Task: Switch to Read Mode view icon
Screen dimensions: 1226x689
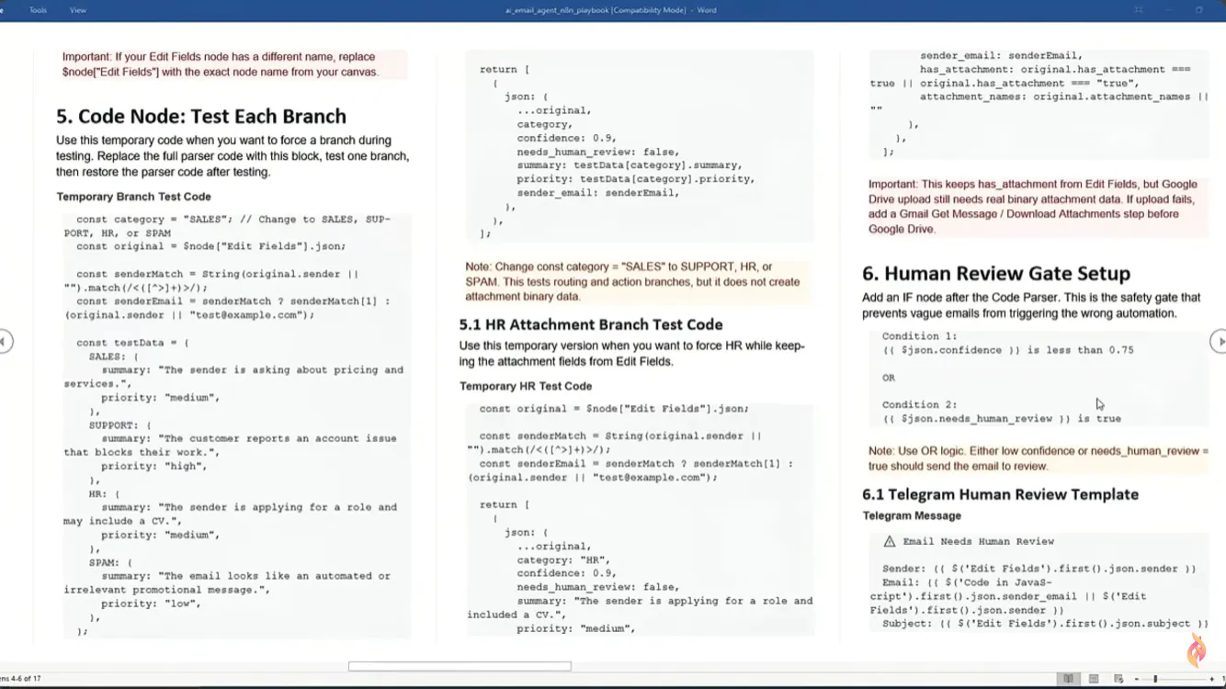Action: click(x=1068, y=679)
